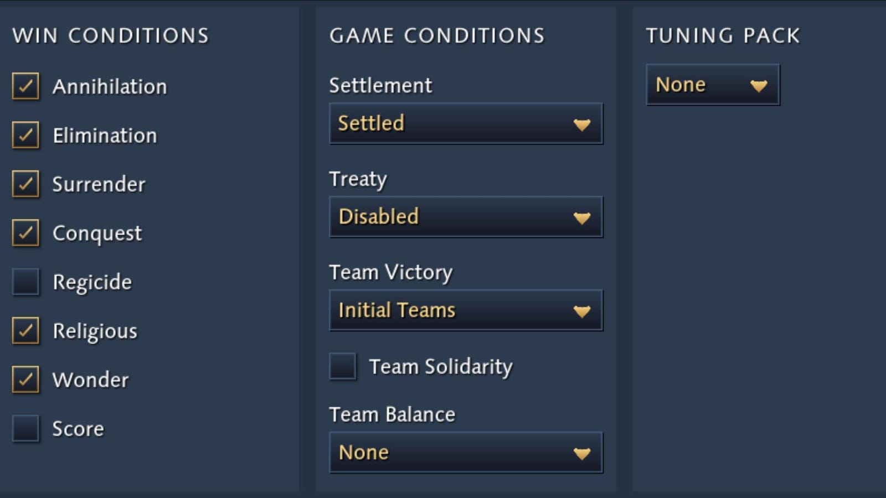886x498 pixels.
Task: Untick the Conquest checkbox
Action: tap(25, 232)
